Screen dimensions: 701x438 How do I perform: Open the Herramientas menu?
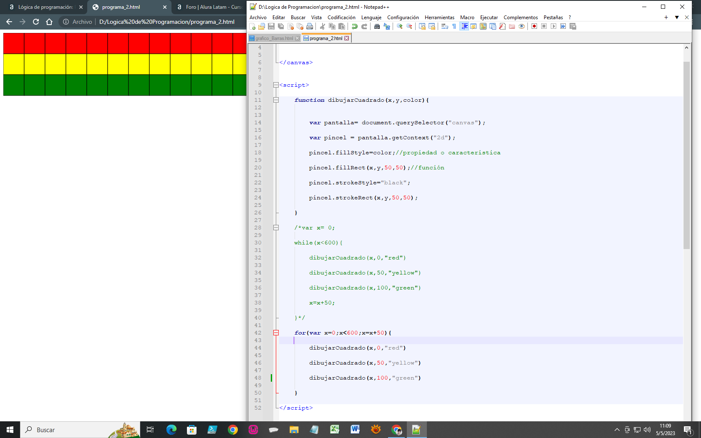click(x=439, y=18)
